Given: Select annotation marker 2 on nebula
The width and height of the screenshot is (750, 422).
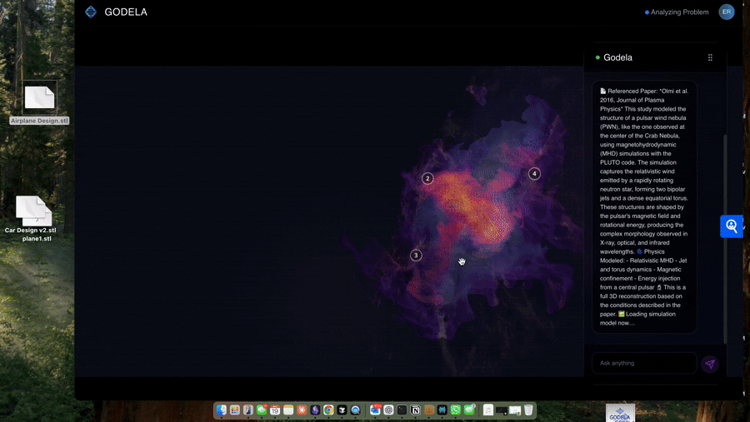Looking at the screenshot, I should (427, 178).
